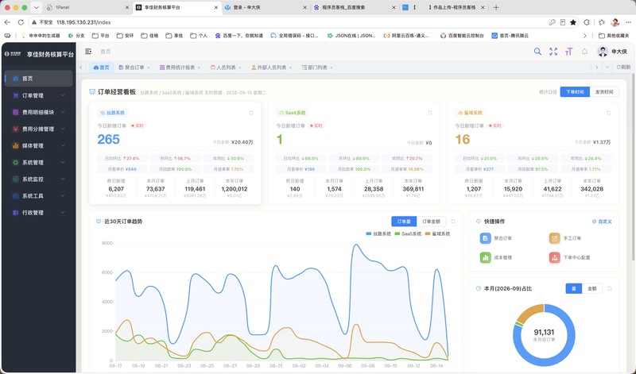Open the 成本管理 quick action icon
This screenshot has height=374, width=636.
point(486,257)
